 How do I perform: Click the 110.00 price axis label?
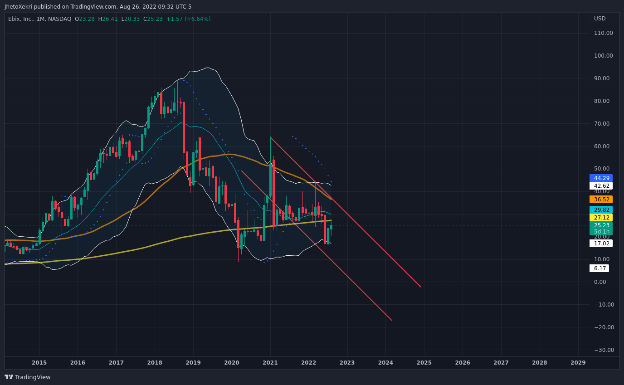coord(603,33)
